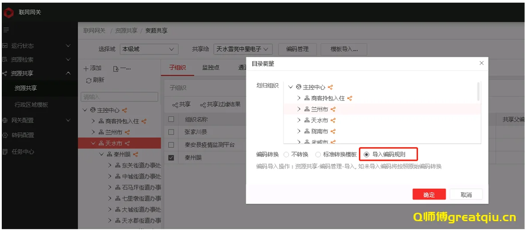The width and height of the screenshot is (525, 230).
Task: Click the org icon beside 大城街道办事处
Action: 118,210
